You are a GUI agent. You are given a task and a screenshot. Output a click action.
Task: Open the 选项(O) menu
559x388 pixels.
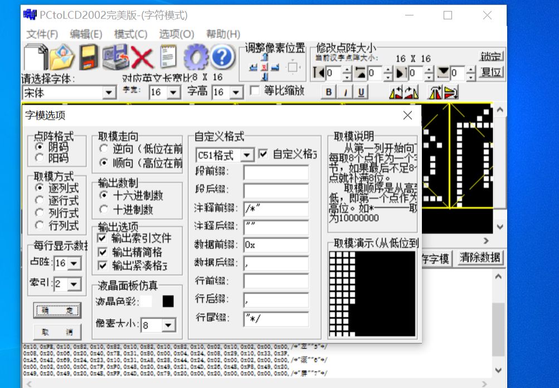click(x=177, y=34)
